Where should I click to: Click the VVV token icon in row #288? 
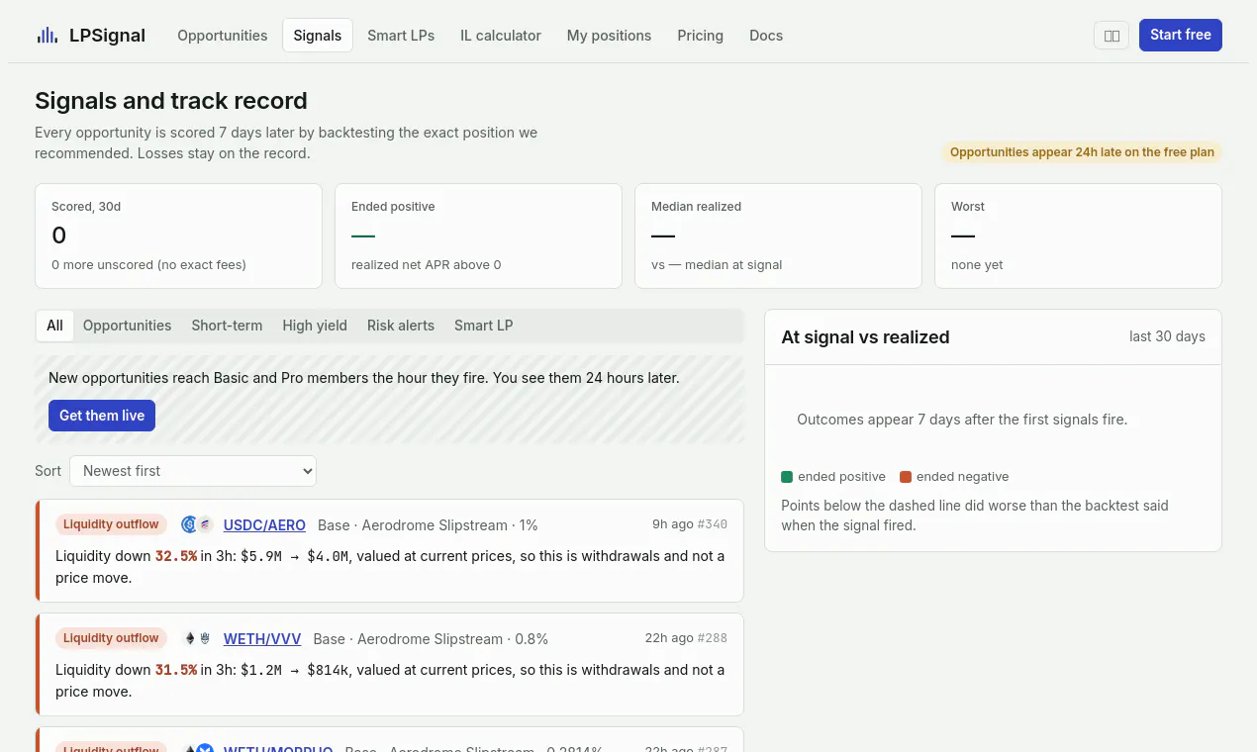(x=205, y=638)
